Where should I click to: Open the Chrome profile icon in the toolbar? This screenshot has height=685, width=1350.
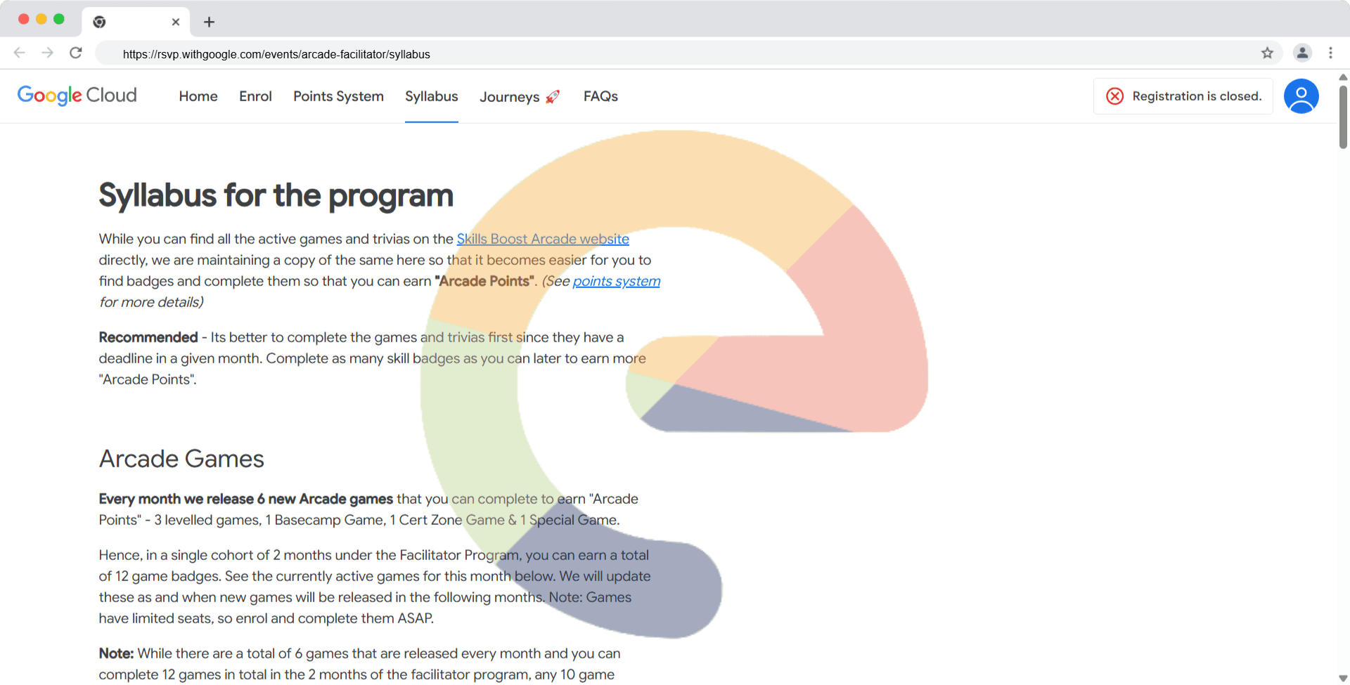click(x=1302, y=53)
